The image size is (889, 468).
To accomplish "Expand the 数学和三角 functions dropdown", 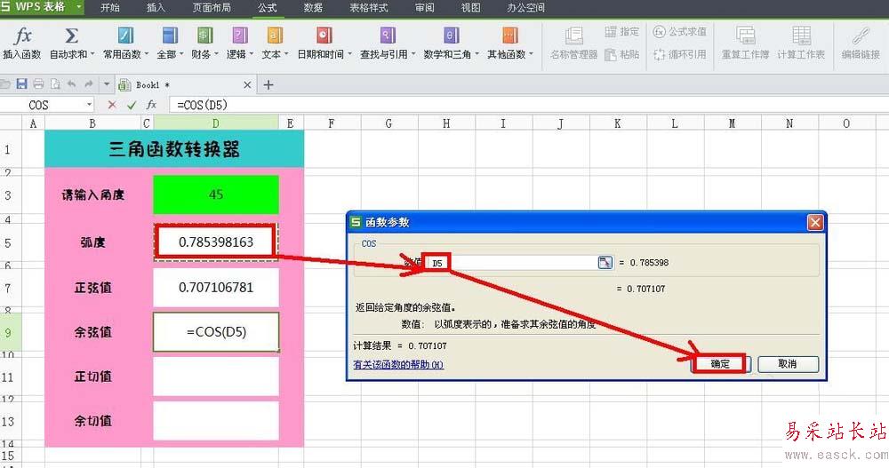I will click(x=477, y=54).
